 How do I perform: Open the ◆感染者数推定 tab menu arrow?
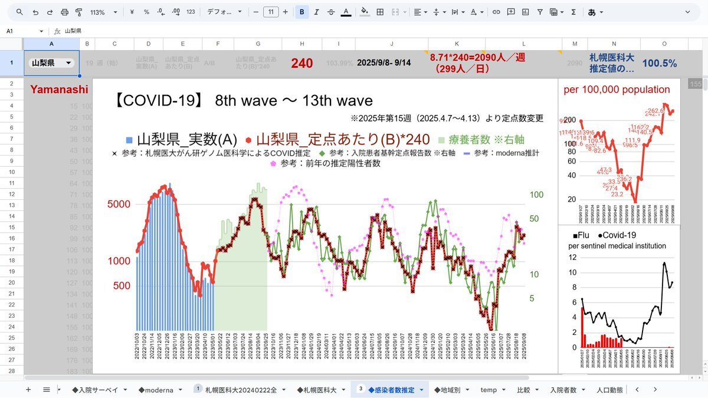click(422, 390)
